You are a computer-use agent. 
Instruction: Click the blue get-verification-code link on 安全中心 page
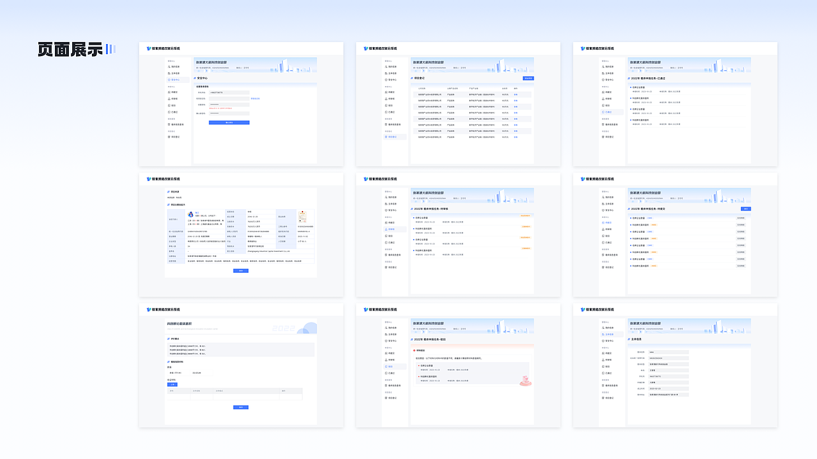click(x=255, y=99)
